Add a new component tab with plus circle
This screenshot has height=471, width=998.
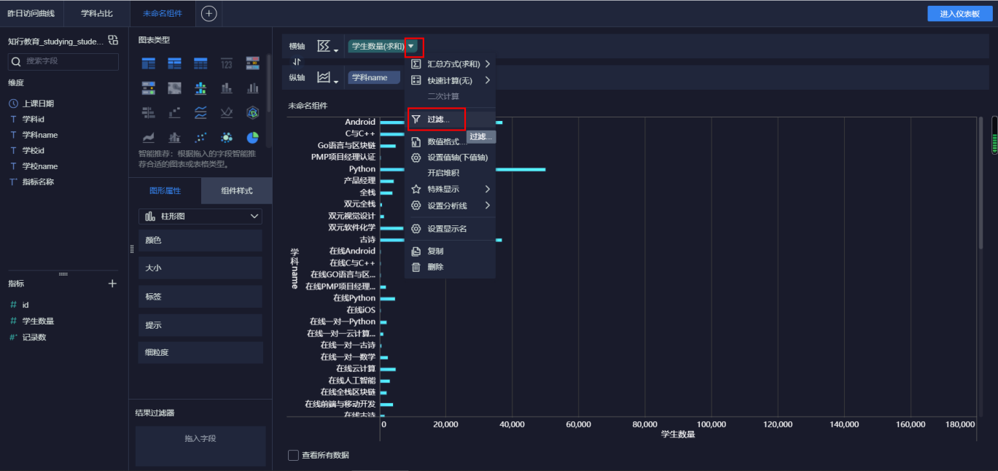point(209,13)
